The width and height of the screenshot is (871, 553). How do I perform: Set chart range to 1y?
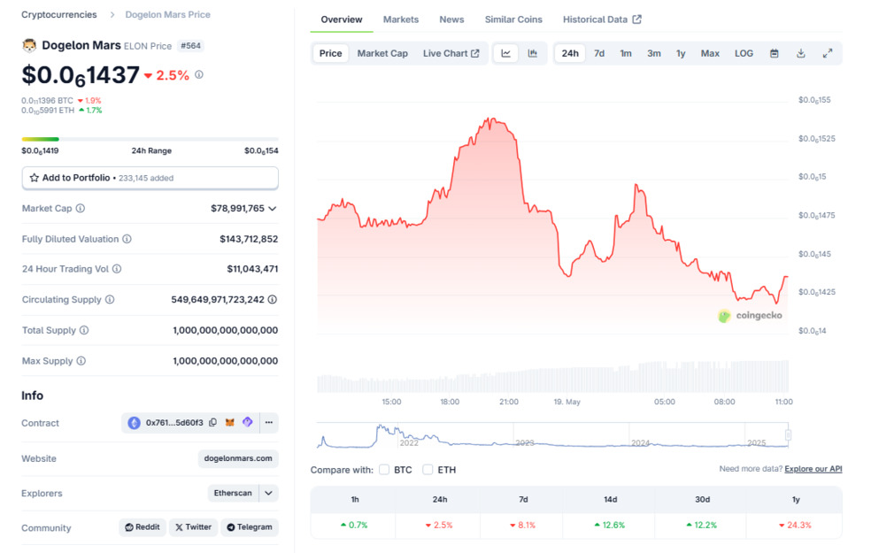click(681, 53)
